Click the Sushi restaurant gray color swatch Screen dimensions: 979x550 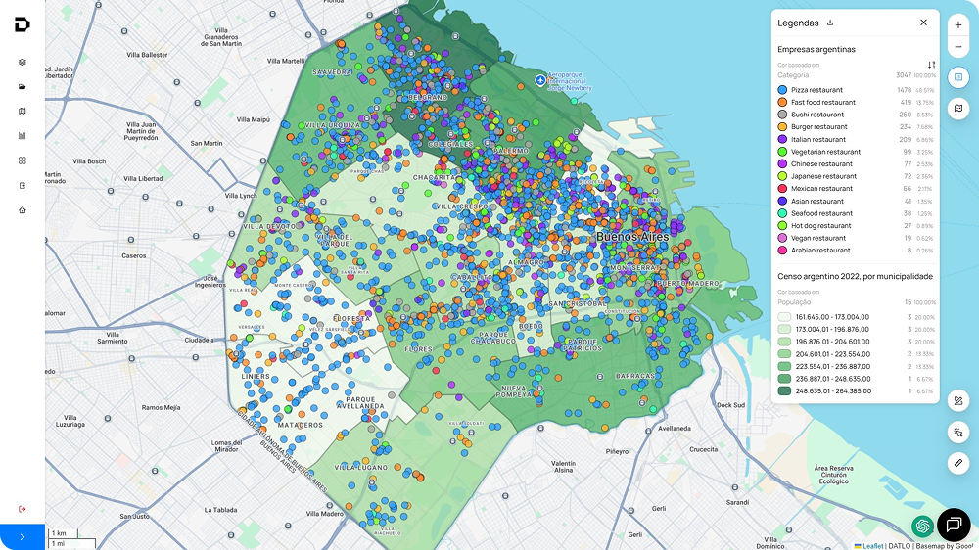[783, 115]
